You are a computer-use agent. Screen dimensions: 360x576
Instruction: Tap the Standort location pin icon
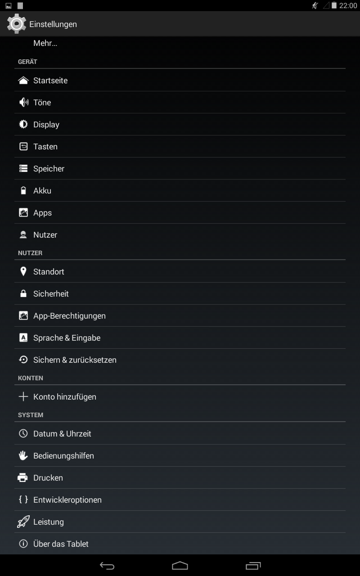(x=23, y=272)
